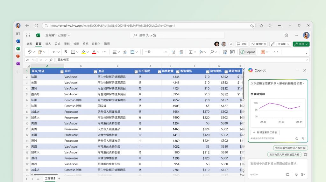Apply the yellow fill color
This screenshot has height=182, width=326.
coord(84,52)
